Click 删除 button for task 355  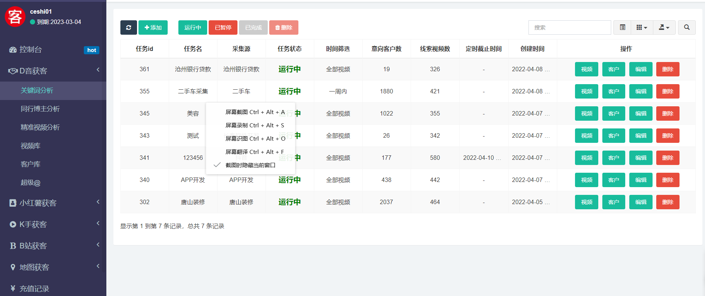(x=668, y=92)
